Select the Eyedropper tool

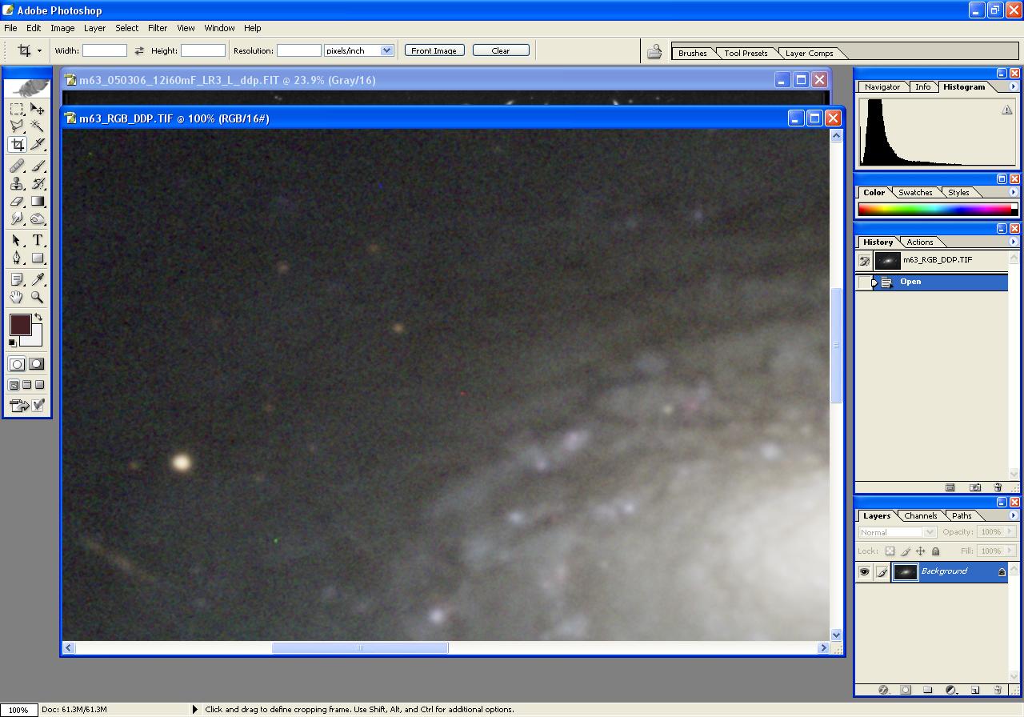[x=38, y=278]
